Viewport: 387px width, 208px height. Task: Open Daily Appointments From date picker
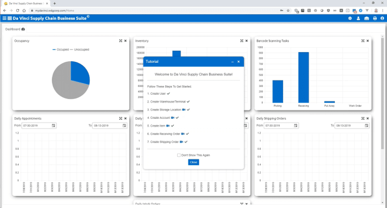pyautogui.click(x=54, y=126)
